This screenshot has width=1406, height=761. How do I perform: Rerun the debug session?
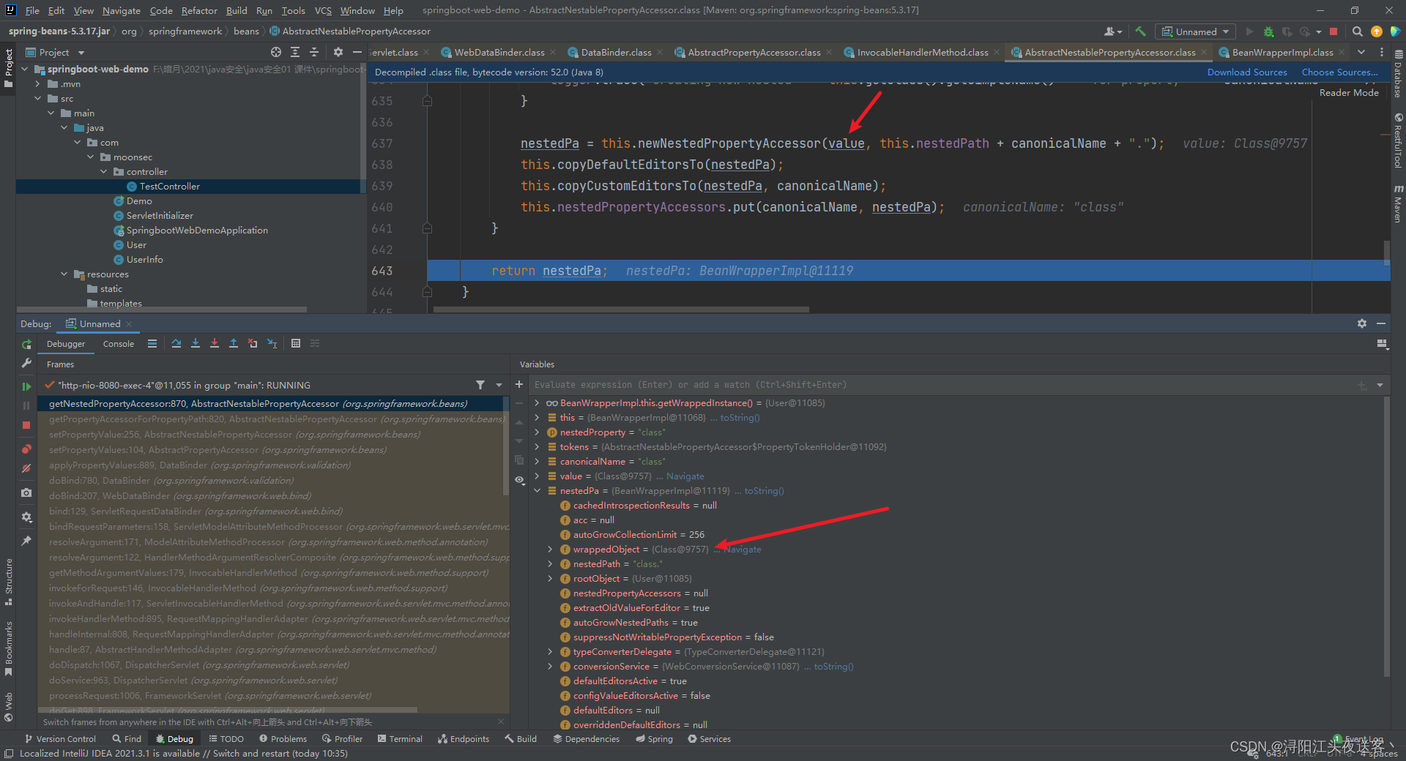click(x=26, y=344)
